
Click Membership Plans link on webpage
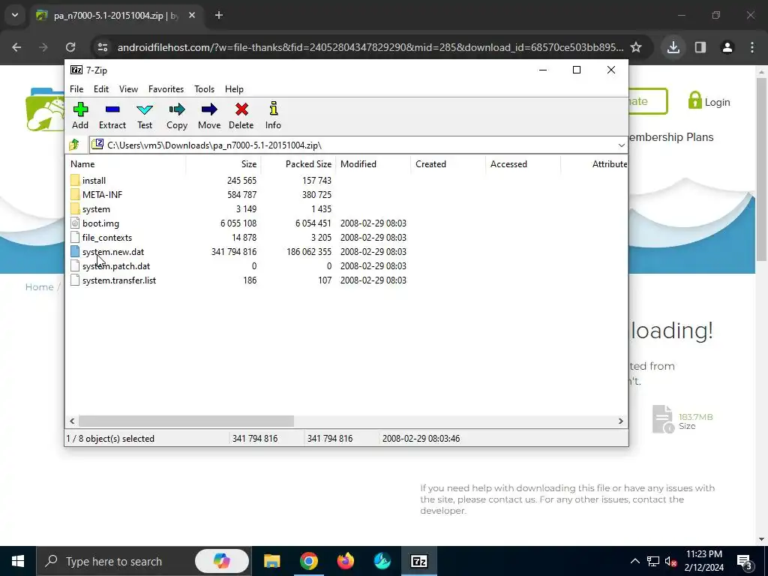(671, 137)
